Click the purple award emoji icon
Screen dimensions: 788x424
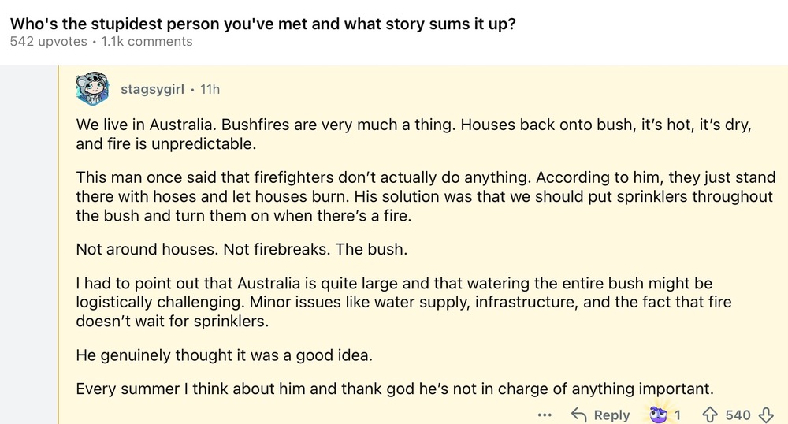[x=657, y=415]
